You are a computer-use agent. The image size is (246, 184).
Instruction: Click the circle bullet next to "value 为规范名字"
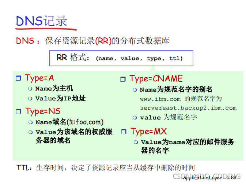tap(135, 118)
